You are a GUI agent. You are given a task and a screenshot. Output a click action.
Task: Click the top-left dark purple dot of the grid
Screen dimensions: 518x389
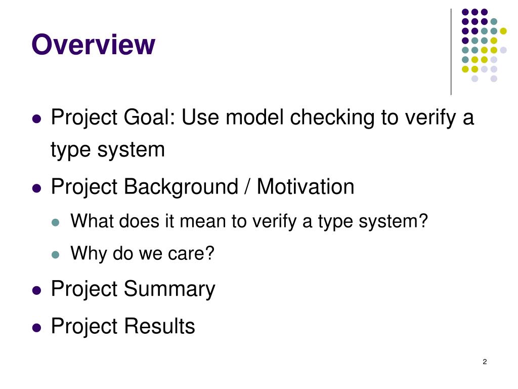click(x=465, y=12)
